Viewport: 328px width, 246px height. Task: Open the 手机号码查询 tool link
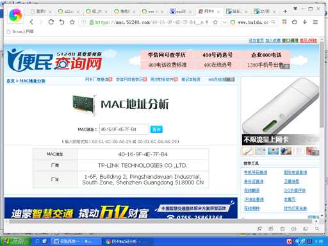[x=256, y=172]
